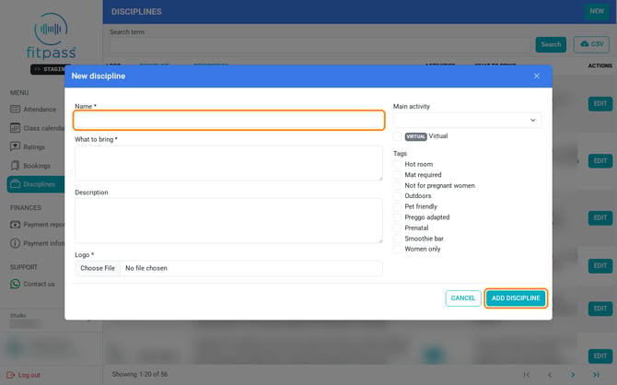Close the New discipline dialog
Viewport: 617px width, 385px height.
click(536, 76)
